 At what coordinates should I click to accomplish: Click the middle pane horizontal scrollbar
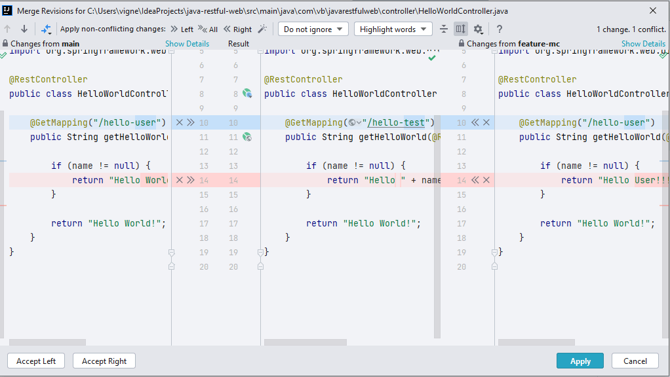[x=305, y=342]
